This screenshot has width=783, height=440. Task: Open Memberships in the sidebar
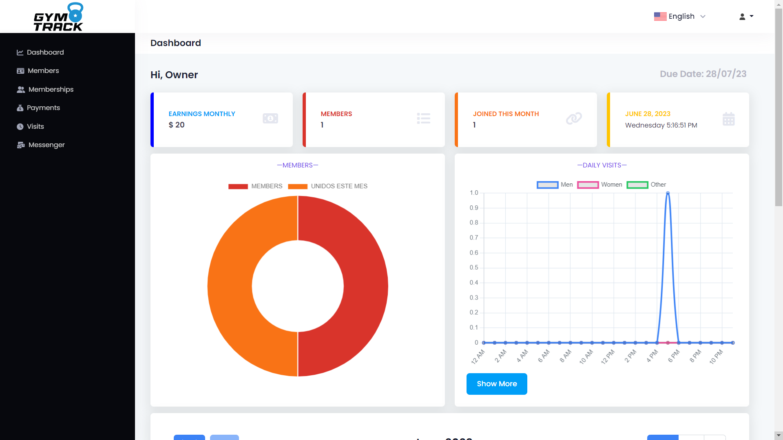(x=51, y=89)
